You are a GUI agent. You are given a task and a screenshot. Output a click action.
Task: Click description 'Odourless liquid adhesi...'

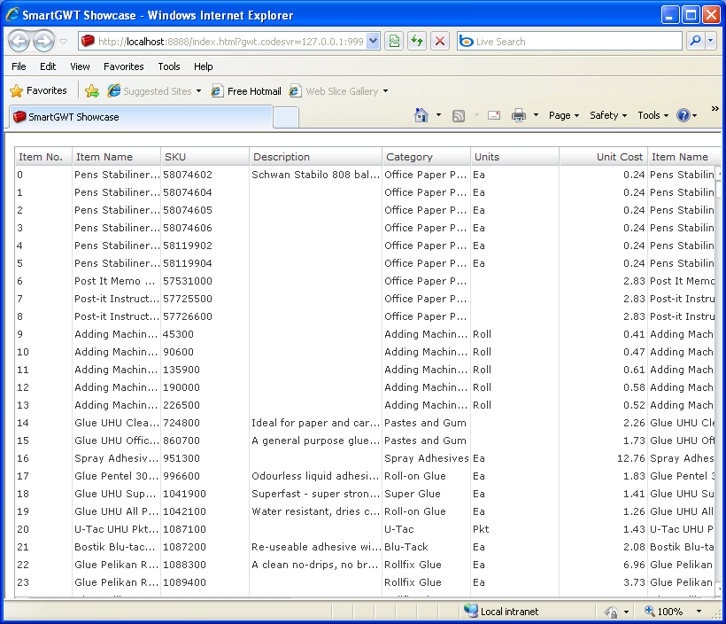[x=316, y=476]
